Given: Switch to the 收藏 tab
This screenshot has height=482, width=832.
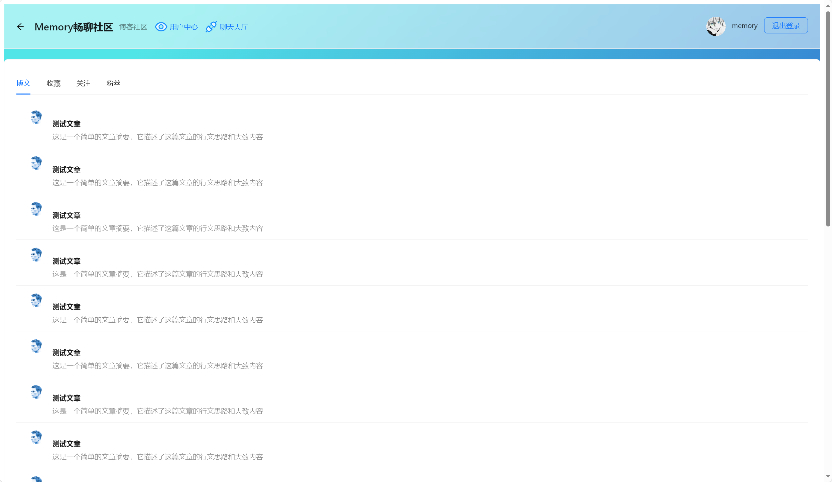Looking at the screenshot, I should tap(53, 83).
